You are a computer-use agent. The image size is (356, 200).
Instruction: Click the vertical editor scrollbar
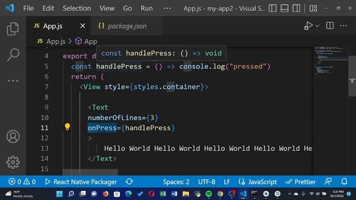[x=352, y=76]
